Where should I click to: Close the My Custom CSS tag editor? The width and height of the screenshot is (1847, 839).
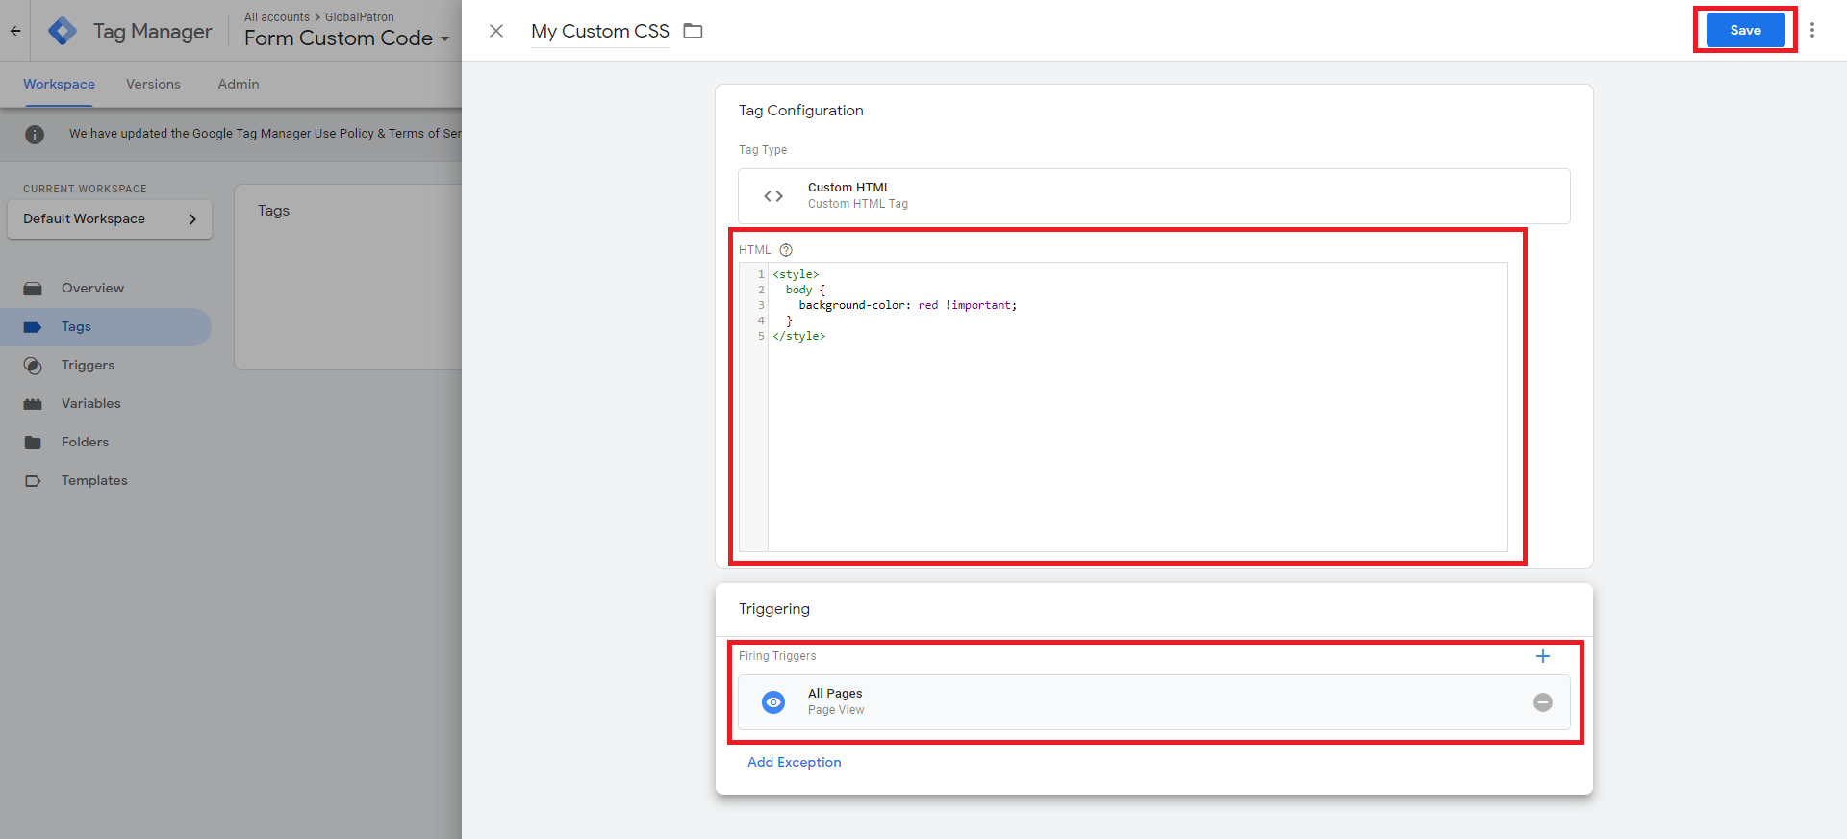496,31
